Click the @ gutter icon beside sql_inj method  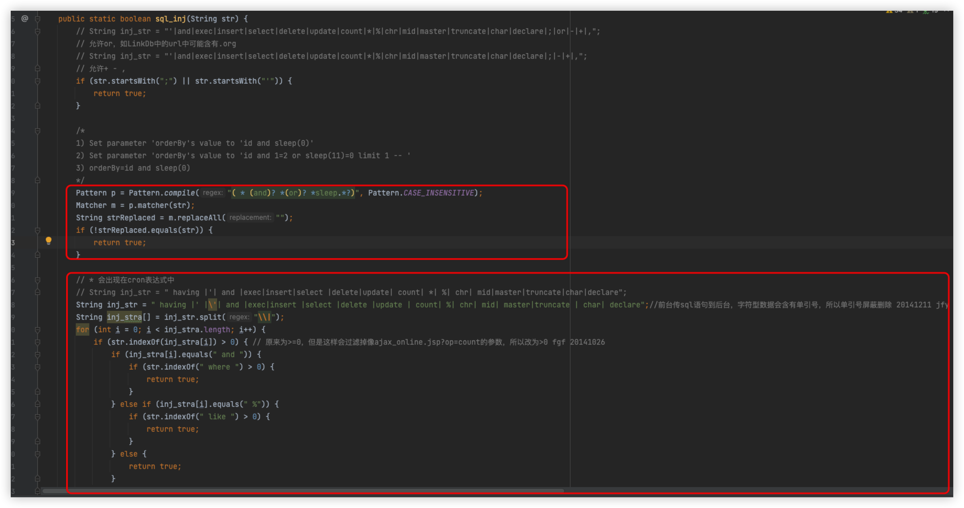pos(25,18)
